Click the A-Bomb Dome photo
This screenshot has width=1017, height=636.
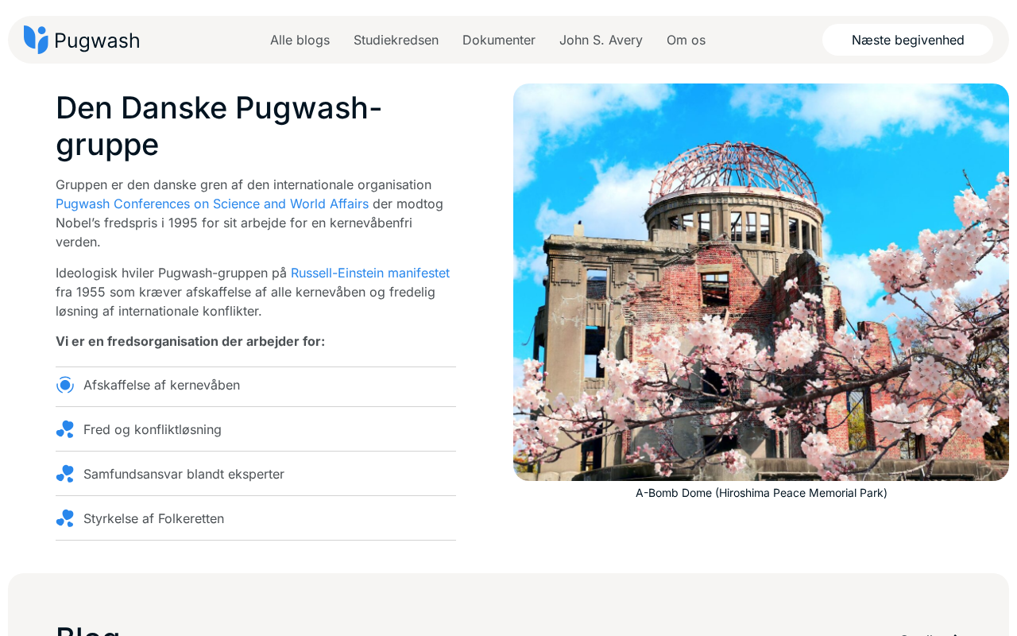point(761,282)
